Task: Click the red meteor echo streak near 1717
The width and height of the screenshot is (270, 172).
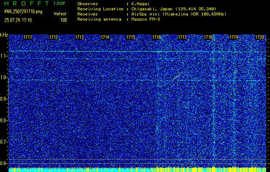Action: (178, 76)
